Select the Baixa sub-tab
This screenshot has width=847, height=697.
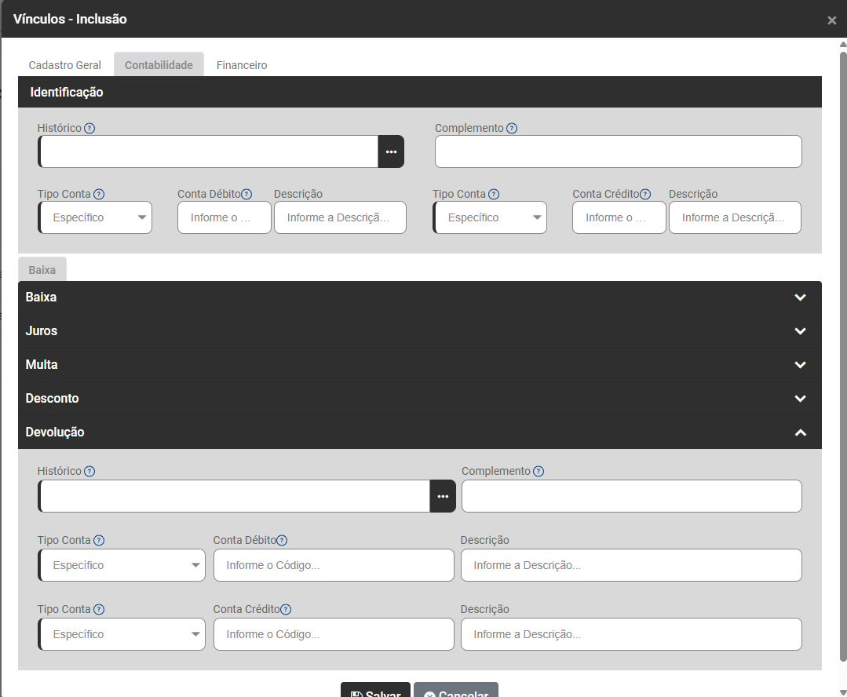[x=42, y=269]
